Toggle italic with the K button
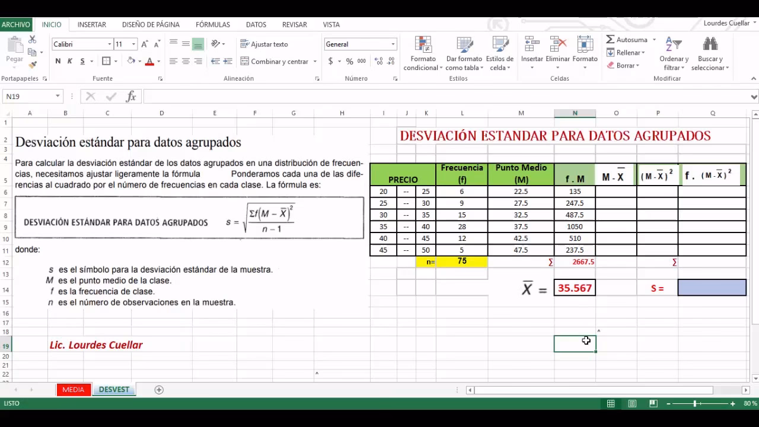759x427 pixels. tap(68, 61)
